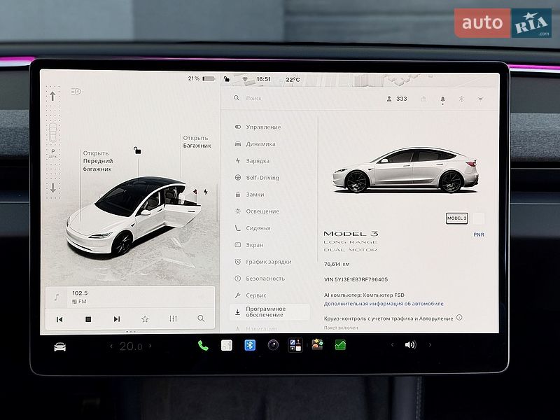Image resolution: width=560 pixels, height=420 pixels.
Task: Tap the 3D car model with open door
Action: tap(133, 216)
